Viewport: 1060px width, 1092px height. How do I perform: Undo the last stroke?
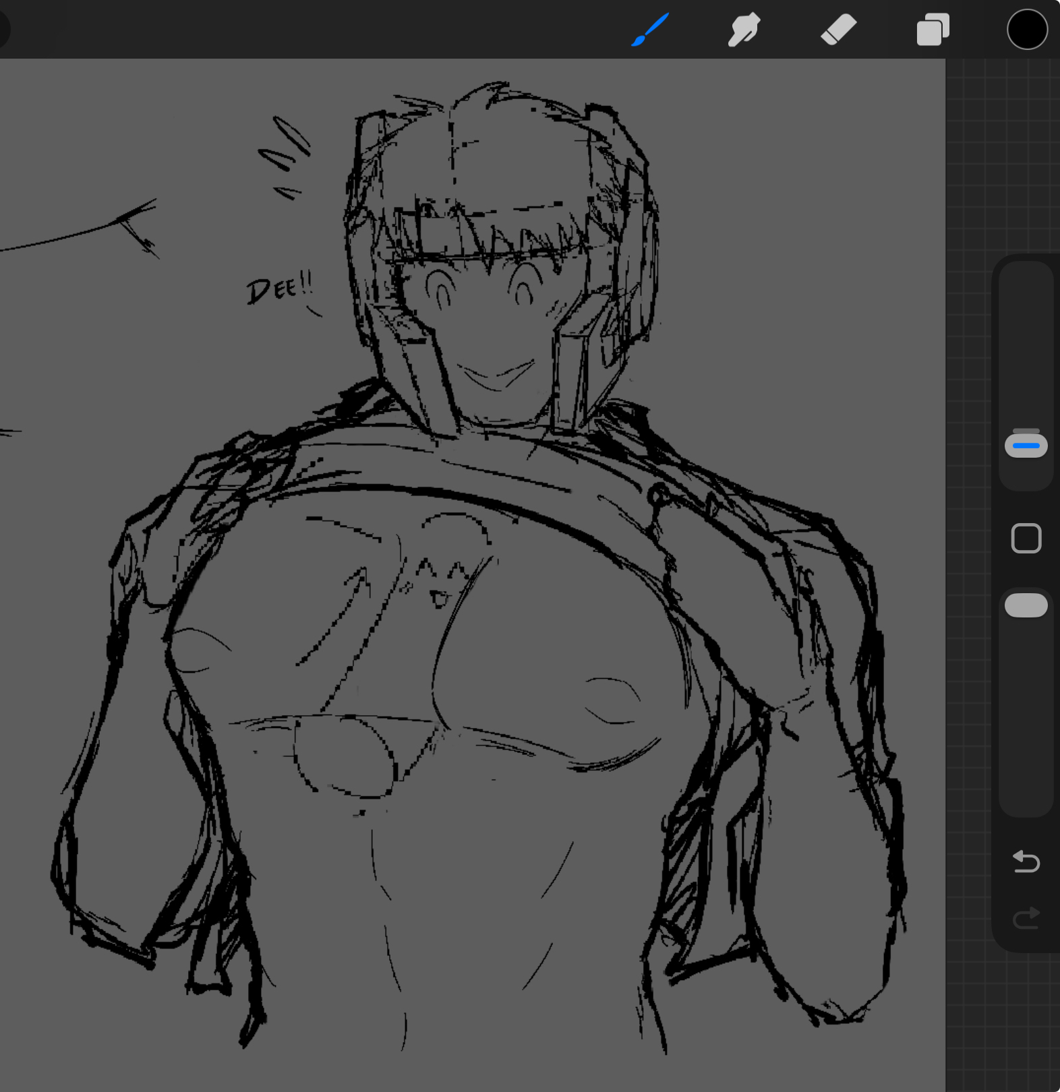coord(1026,861)
